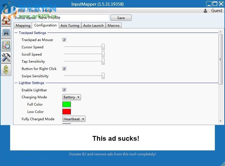Click the Guest account label
The image size is (225, 166).
(217, 11)
